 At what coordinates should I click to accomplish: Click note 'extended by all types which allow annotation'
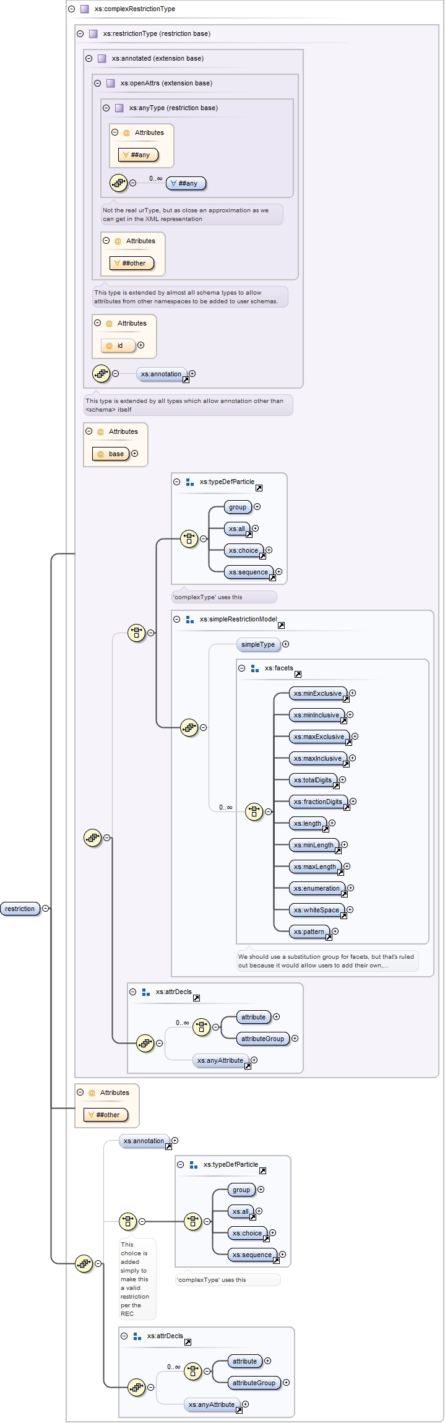click(188, 405)
